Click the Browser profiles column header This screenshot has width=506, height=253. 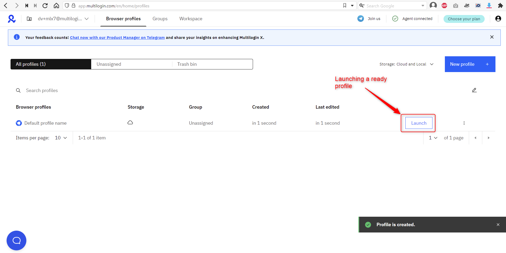pos(33,107)
